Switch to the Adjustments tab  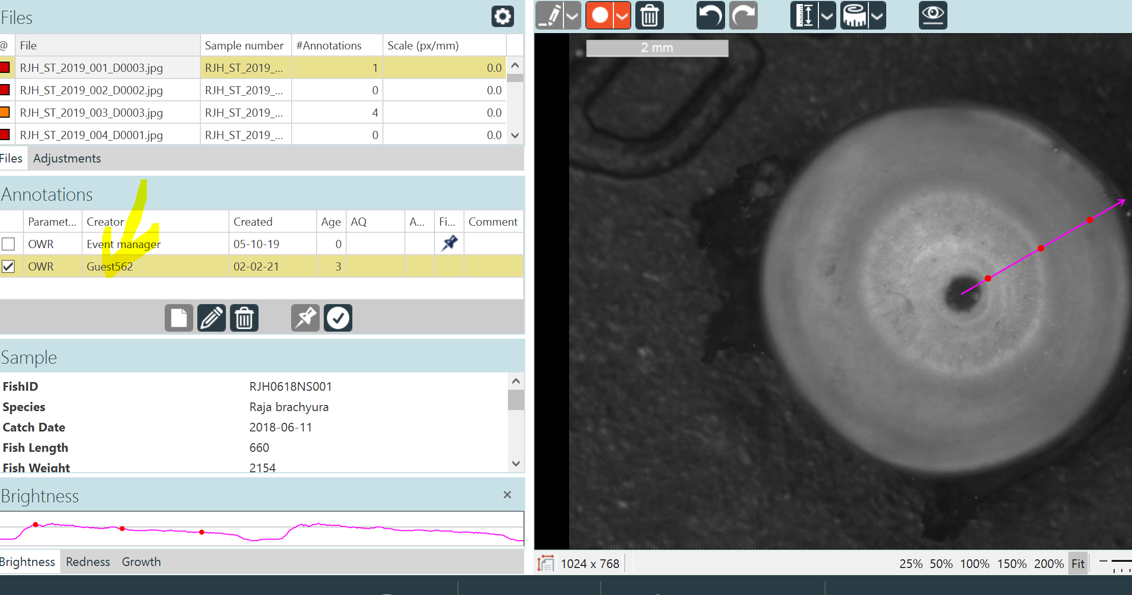coord(67,158)
